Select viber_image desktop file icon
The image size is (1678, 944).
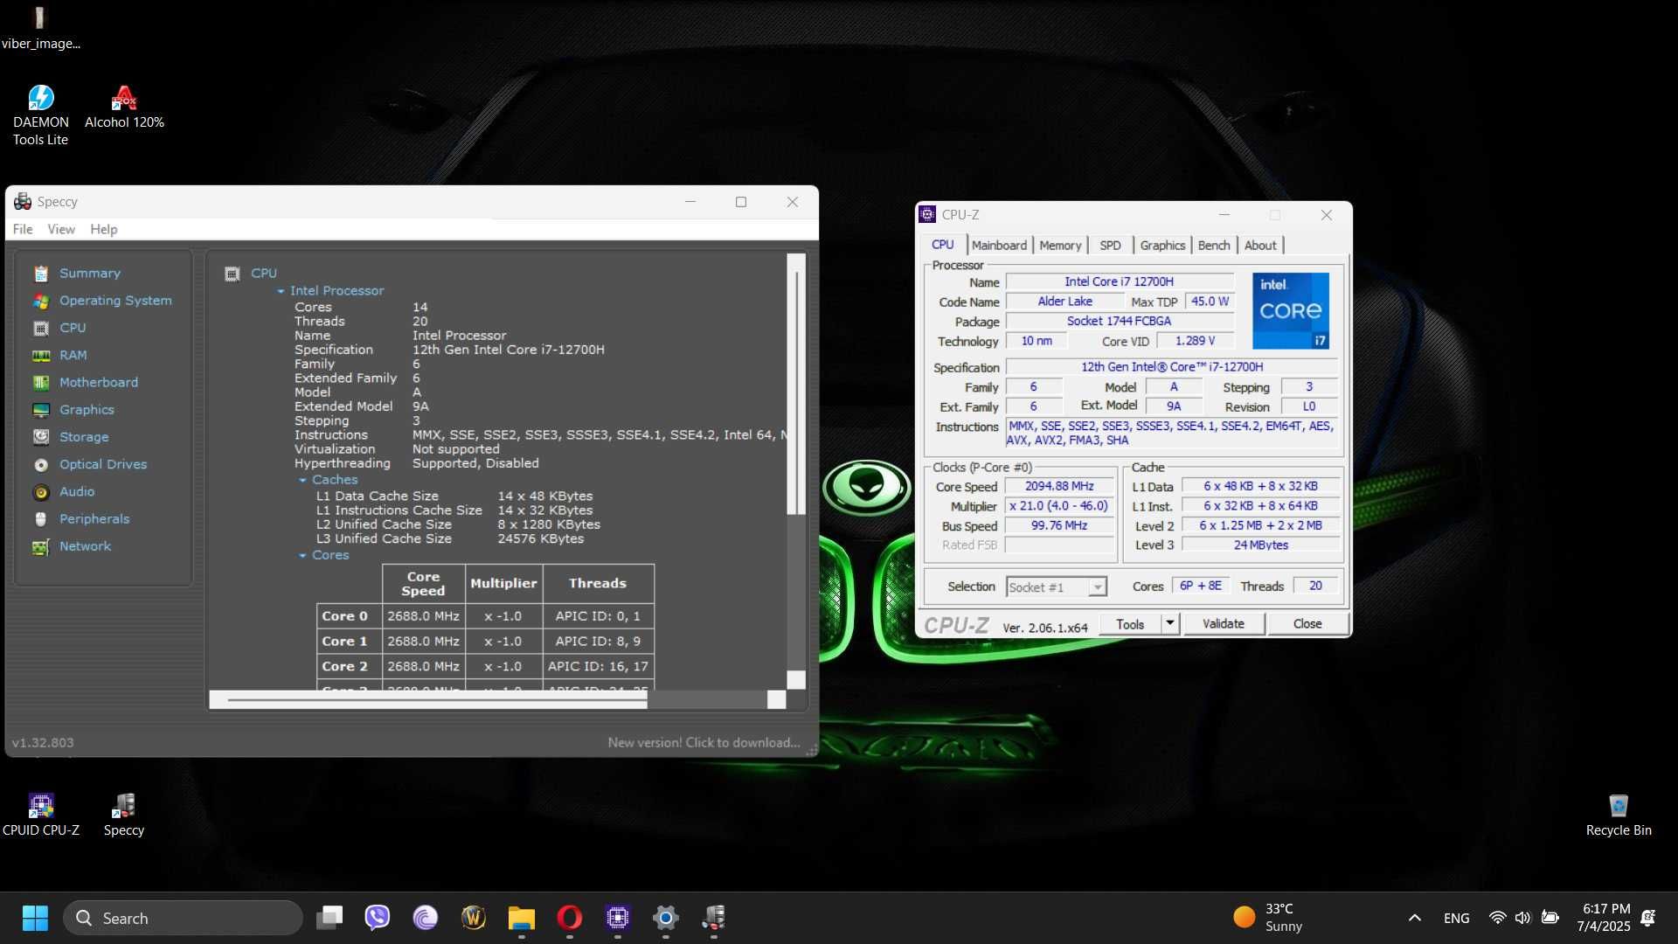click(40, 28)
